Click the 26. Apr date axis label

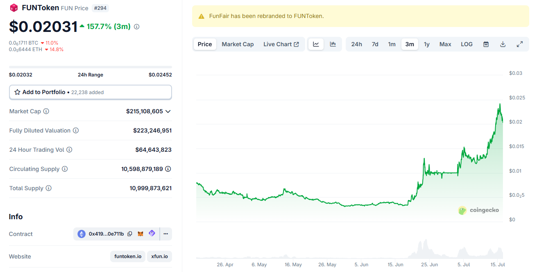(x=225, y=265)
